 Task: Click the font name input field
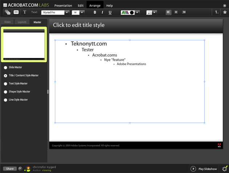tap(53, 13)
